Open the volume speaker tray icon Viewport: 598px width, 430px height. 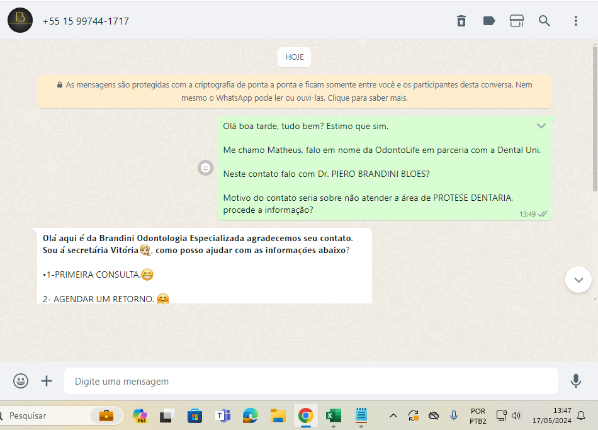click(x=516, y=416)
